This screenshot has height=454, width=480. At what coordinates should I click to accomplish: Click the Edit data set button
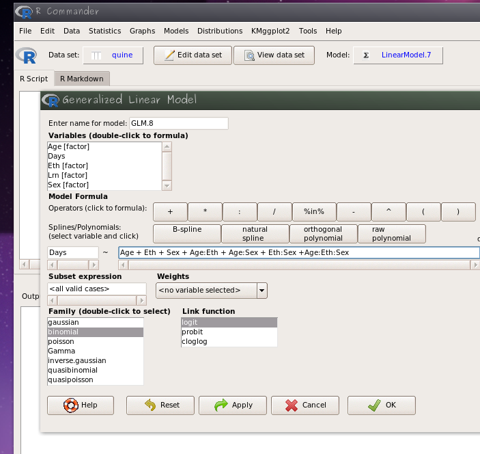pyautogui.click(x=193, y=55)
